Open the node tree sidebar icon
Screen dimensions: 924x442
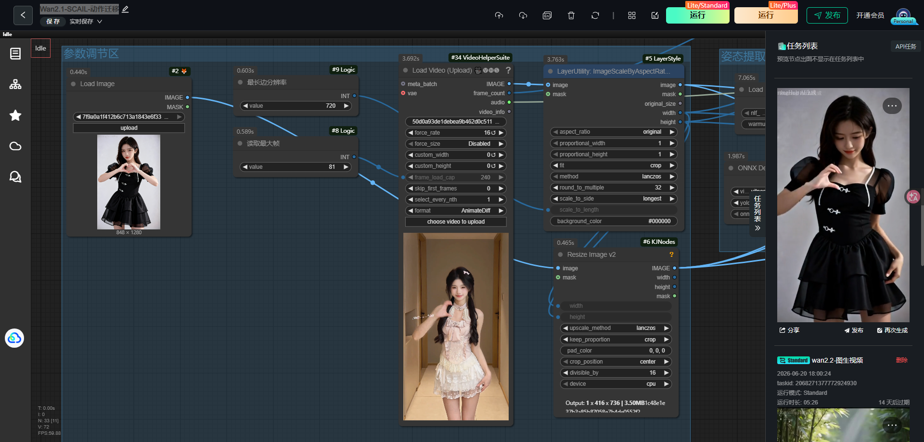[x=15, y=85]
